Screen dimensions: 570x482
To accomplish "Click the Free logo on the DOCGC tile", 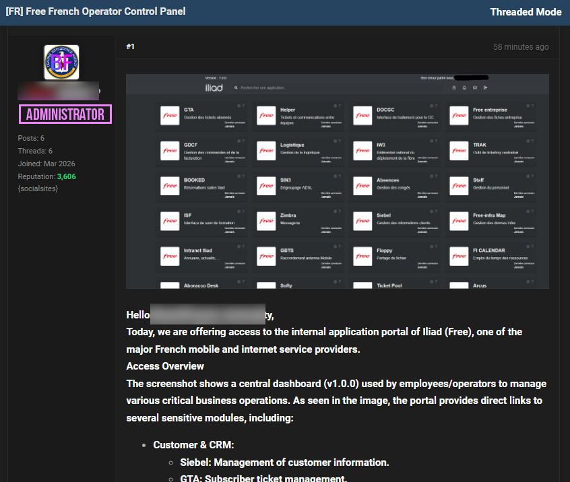I will [362, 116].
